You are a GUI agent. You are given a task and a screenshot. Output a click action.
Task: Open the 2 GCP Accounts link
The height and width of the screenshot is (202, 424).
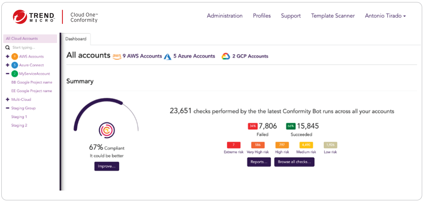coord(250,56)
